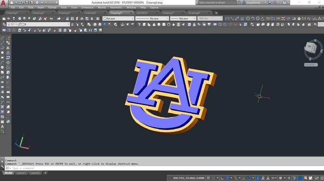
Task: Expand polar tracking angle dropdown arrow
Action: (x=231, y=178)
